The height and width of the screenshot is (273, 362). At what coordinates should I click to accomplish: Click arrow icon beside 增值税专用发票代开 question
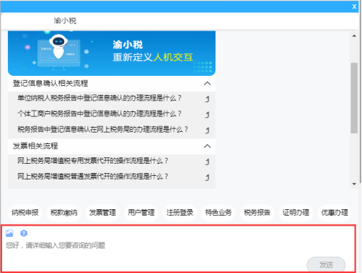(x=207, y=162)
